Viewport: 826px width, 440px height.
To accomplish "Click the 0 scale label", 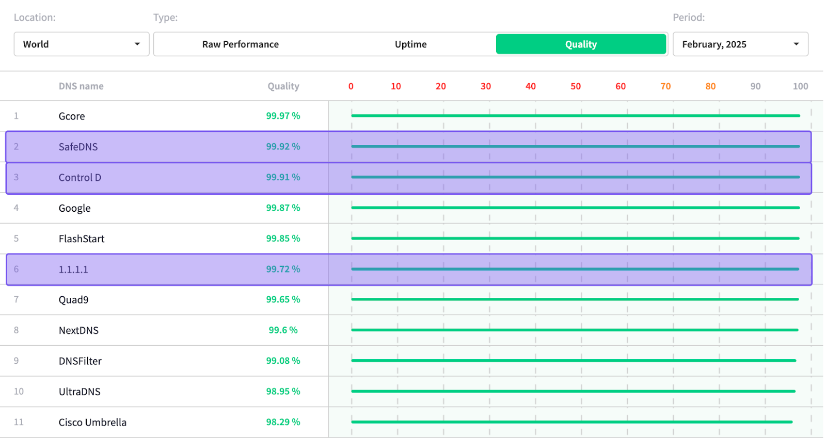I will 351,86.
